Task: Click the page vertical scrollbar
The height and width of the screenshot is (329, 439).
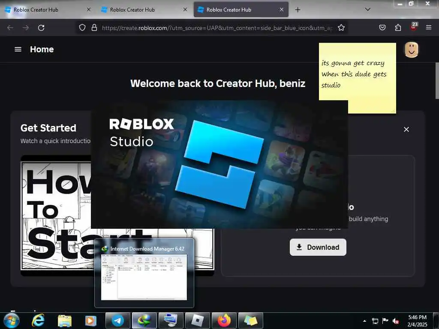Action: 437,81
